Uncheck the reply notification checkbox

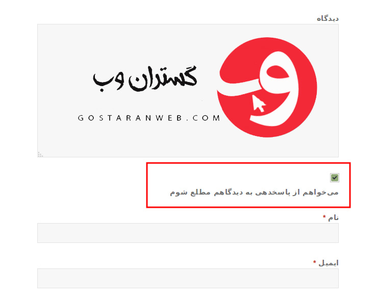(x=335, y=178)
